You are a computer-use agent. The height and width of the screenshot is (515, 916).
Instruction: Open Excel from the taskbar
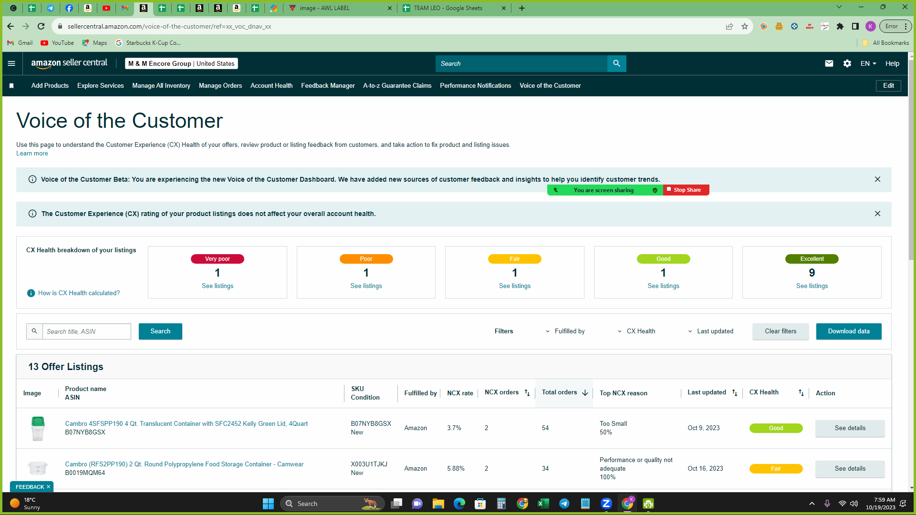tap(543, 504)
